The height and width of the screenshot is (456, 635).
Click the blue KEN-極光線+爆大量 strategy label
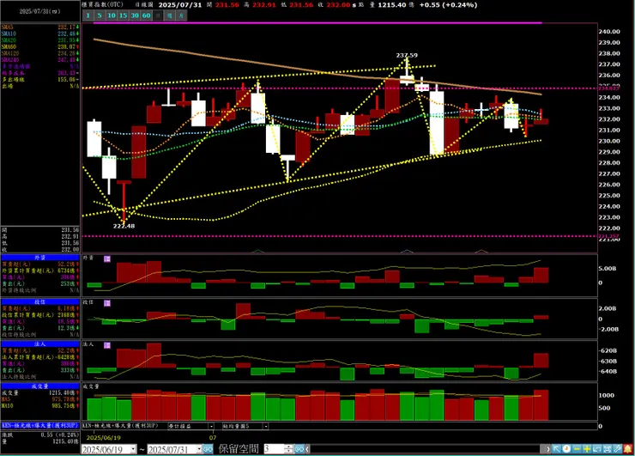point(39,426)
